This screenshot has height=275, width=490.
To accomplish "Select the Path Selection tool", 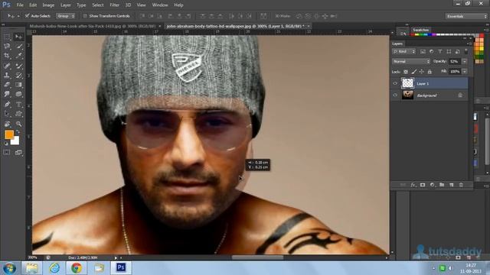I will 7,114.
